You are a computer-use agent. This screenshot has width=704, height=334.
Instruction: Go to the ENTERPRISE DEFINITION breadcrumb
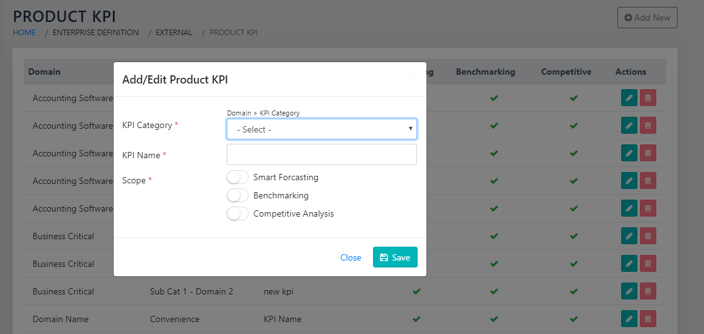click(x=95, y=33)
